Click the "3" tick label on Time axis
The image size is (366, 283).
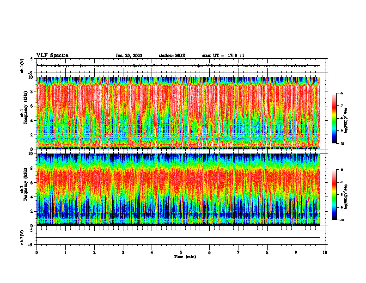[123, 252]
